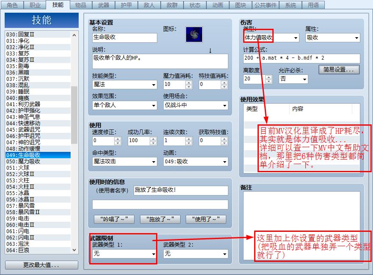Increase the 魔力值消耗 stepper value
This screenshot has width=373, height=275.
(189, 82)
